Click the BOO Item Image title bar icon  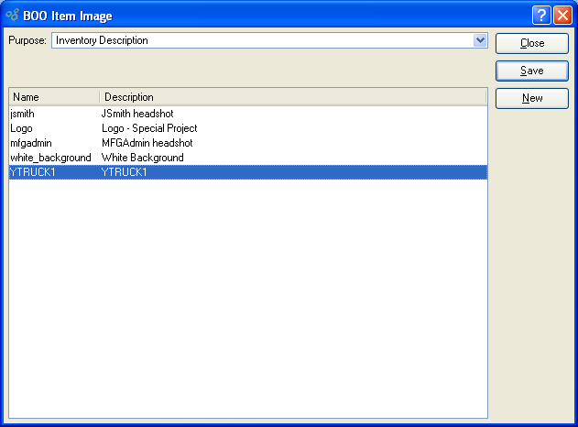pyautogui.click(x=12, y=15)
